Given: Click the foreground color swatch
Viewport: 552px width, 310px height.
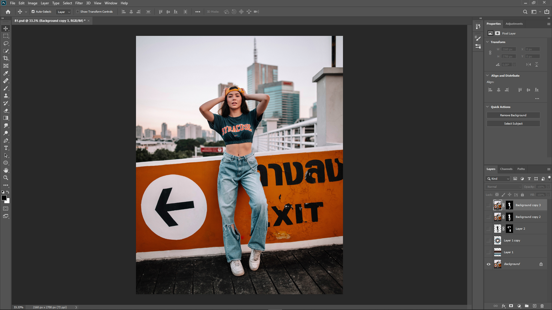Looking at the screenshot, I should click(x=4, y=198).
